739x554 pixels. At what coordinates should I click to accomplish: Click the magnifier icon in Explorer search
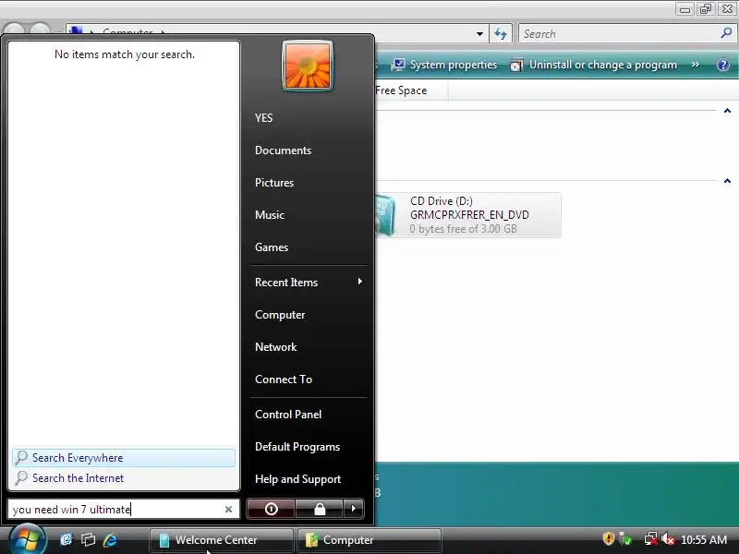726,33
